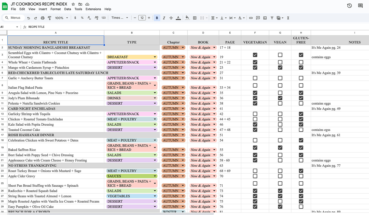Open the File menu

coord(13,9)
